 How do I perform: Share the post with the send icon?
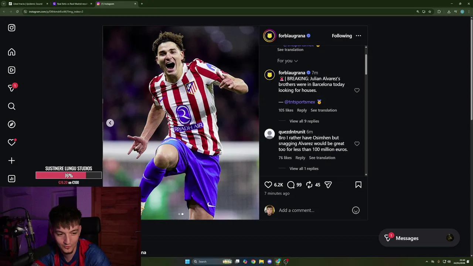328,185
